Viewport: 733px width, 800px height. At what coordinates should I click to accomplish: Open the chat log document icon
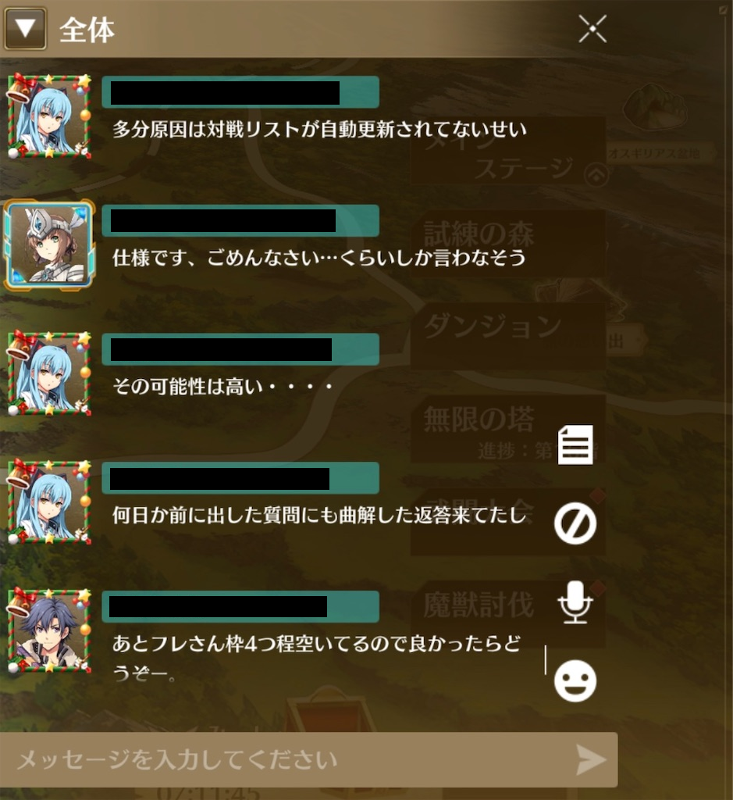point(575,445)
